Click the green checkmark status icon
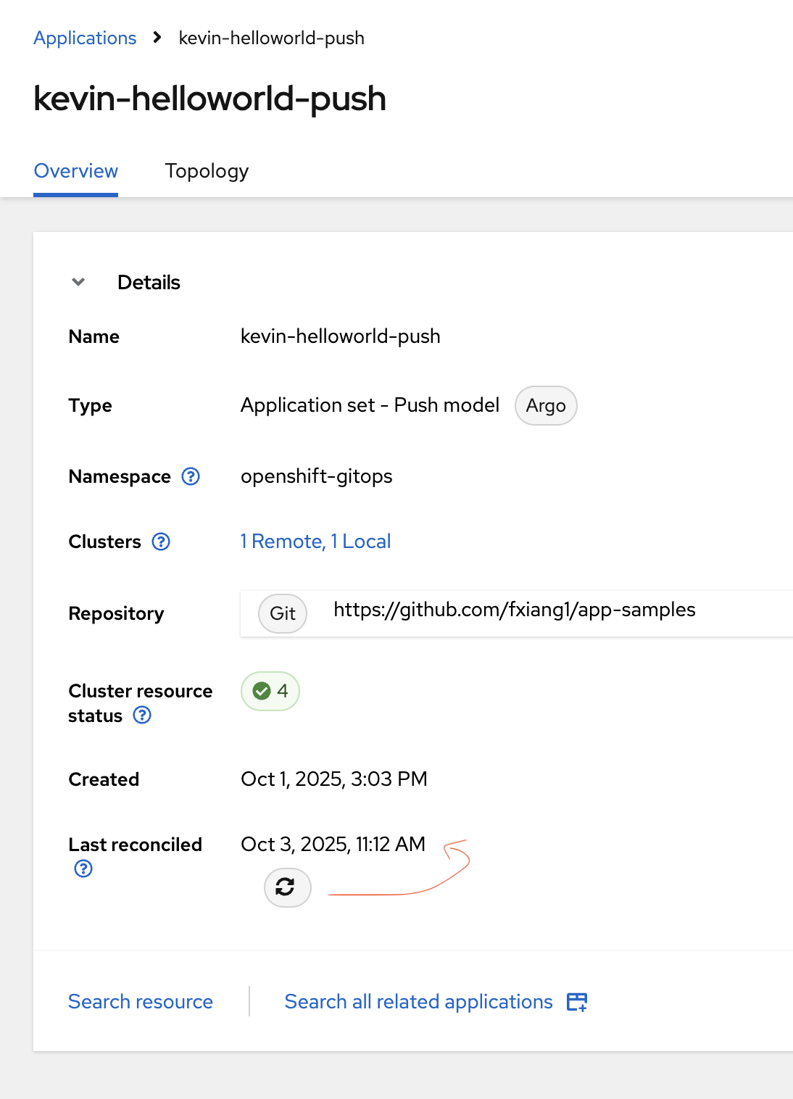The image size is (793, 1099). point(262,691)
